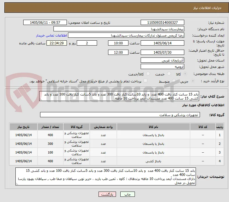Click the گروه کالا table column header
Screen dimensions: 229x202
point(77,127)
